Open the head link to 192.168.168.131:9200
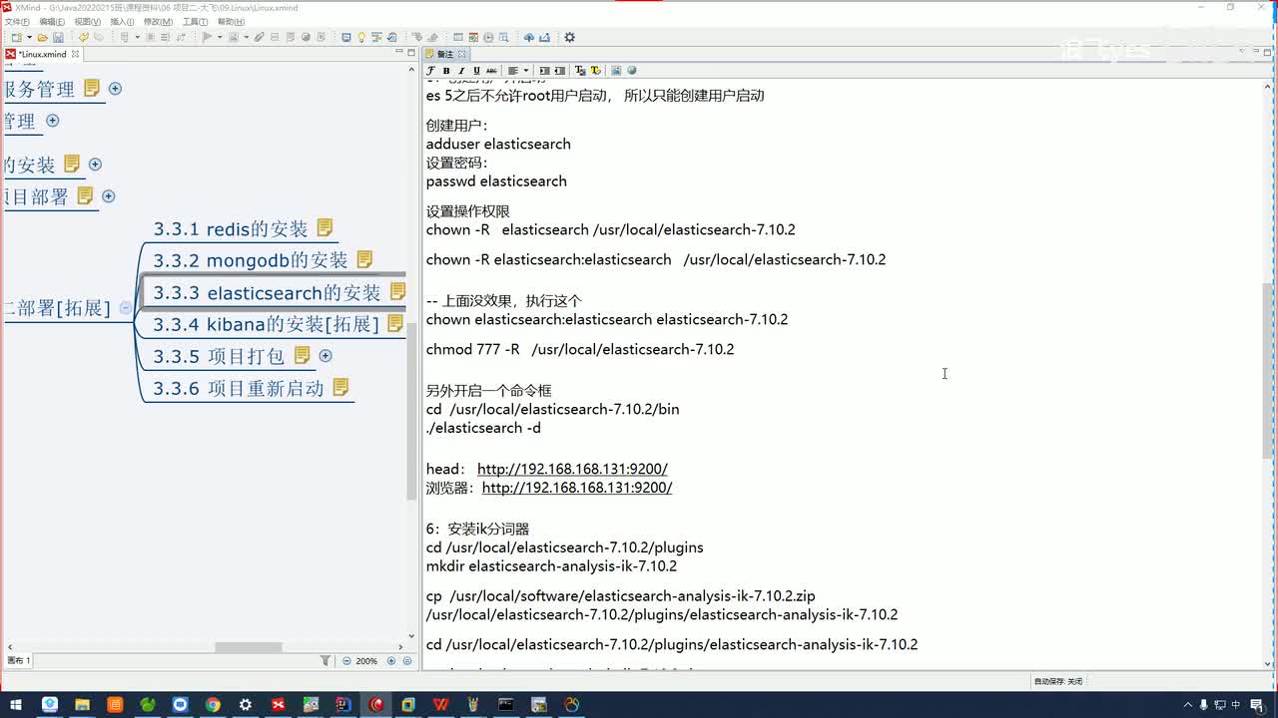This screenshot has height=718, width=1278. 572,469
